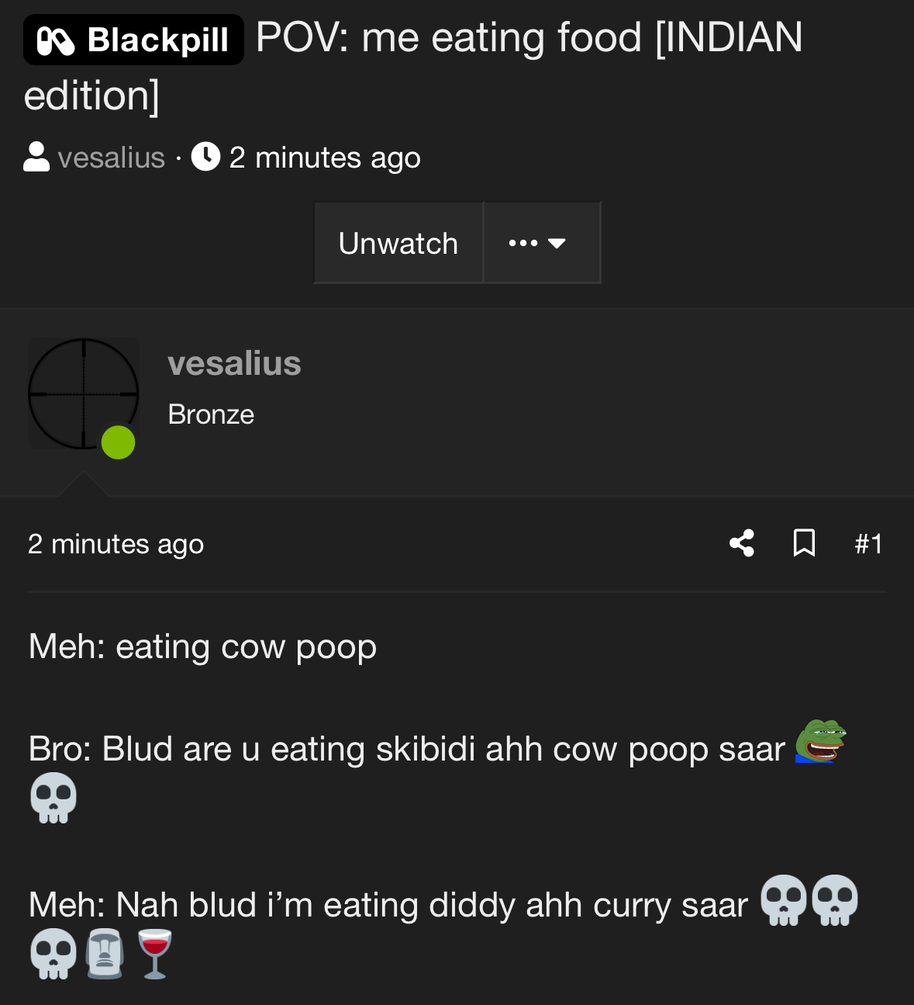Click the clock icon in the thread header
Image resolution: width=914 pixels, height=1005 pixels.
[205, 157]
